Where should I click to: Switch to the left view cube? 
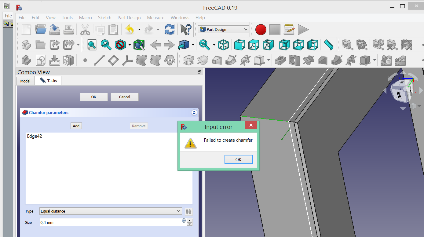click(x=313, y=45)
